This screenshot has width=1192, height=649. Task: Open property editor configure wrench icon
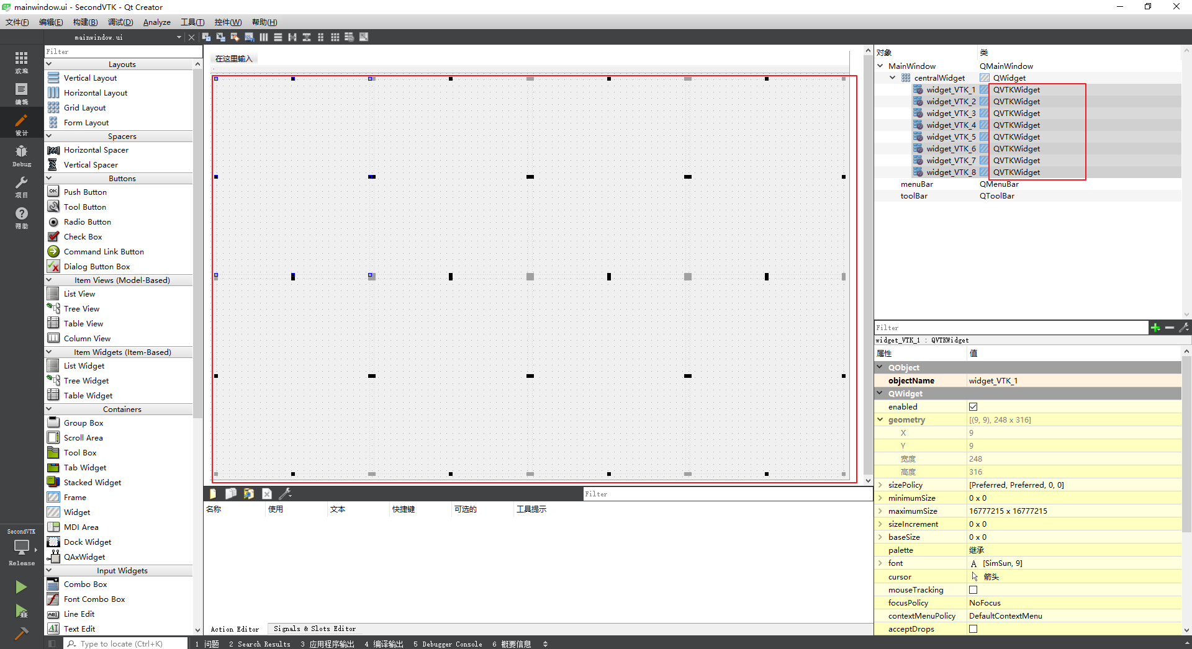pos(1184,328)
